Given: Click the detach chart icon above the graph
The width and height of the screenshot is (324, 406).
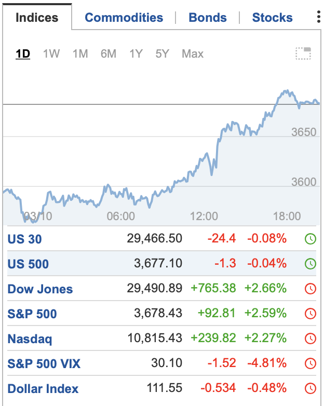Looking at the screenshot, I should (x=303, y=53).
